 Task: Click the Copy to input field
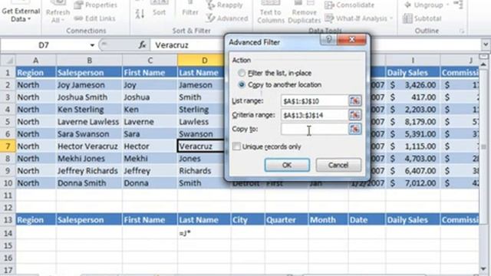[315, 129]
